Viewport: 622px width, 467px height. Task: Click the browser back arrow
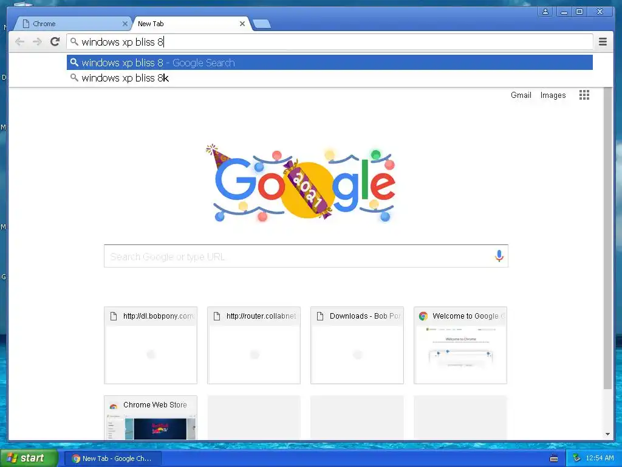pos(19,42)
